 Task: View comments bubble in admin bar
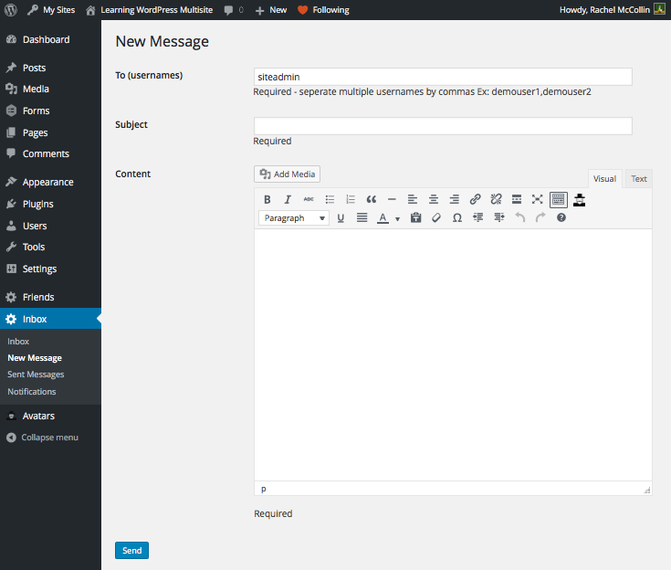(x=234, y=10)
